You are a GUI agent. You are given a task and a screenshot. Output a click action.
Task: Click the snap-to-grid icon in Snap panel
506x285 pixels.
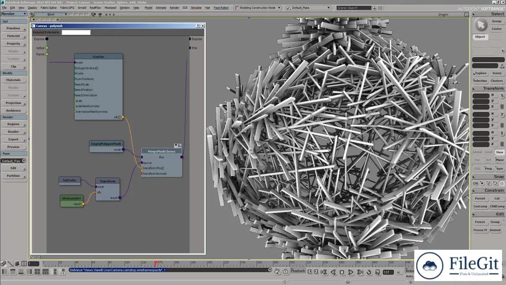click(x=502, y=183)
